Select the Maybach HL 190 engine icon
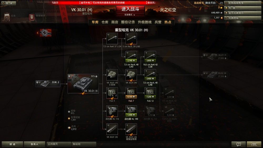Screen dimensions: 263x148 pos(131,111)
